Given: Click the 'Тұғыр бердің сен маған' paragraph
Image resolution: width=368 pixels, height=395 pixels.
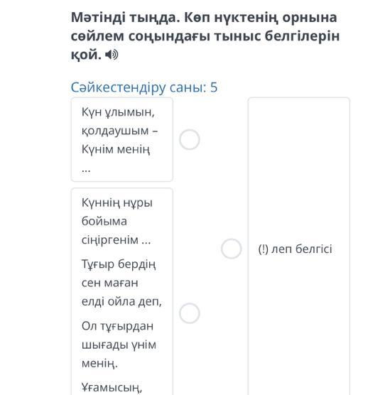Looking at the screenshot, I should pyautogui.click(x=121, y=283).
